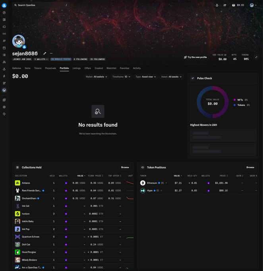
Task: Open the Discover compass icon in sidebar
Action: [x=4, y=13]
